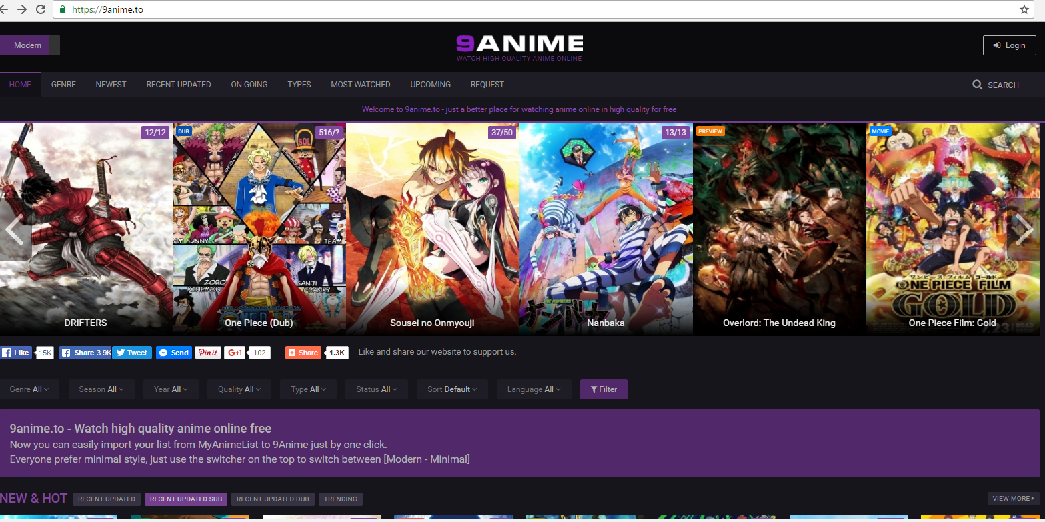Open the Quality filter dropdown

tap(239, 389)
